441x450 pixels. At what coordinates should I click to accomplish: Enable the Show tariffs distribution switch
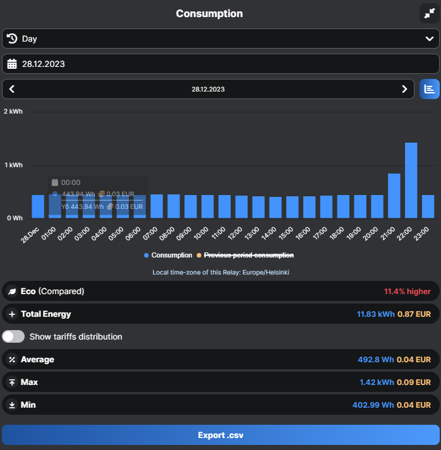[x=14, y=337]
